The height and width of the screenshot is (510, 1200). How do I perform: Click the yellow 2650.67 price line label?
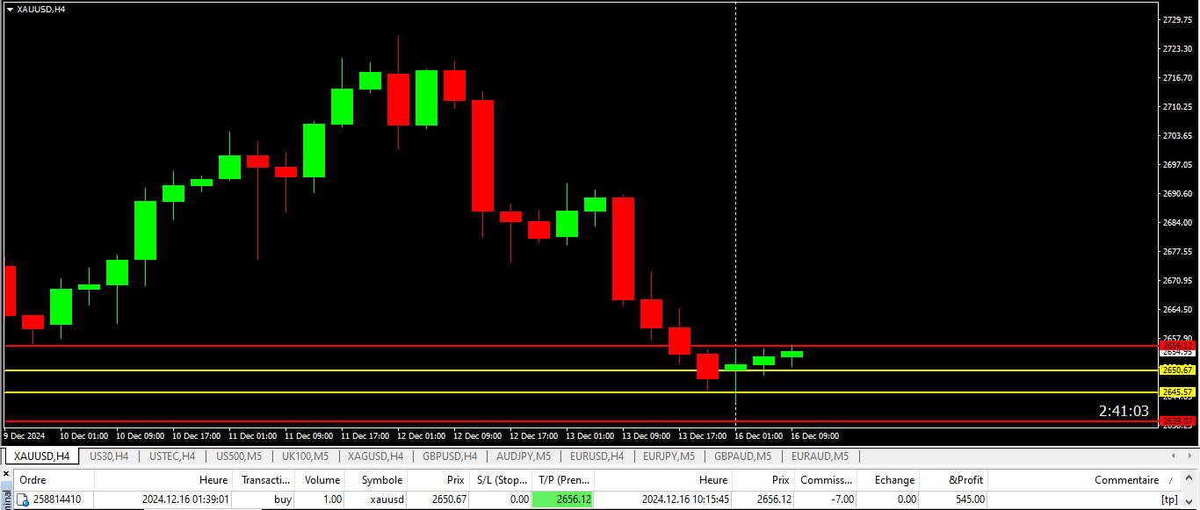pyautogui.click(x=1177, y=370)
